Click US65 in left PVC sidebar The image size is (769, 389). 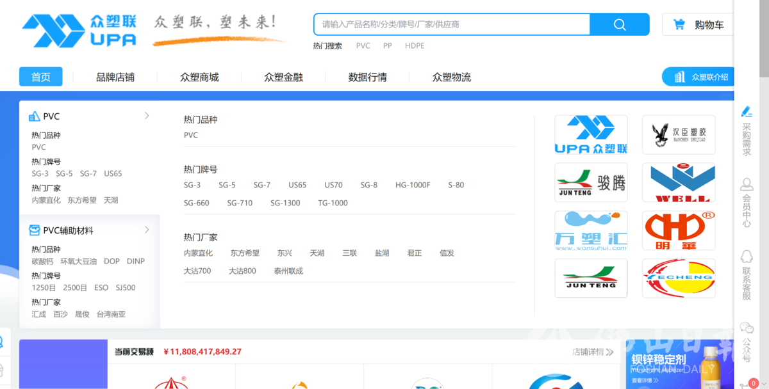(113, 173)
